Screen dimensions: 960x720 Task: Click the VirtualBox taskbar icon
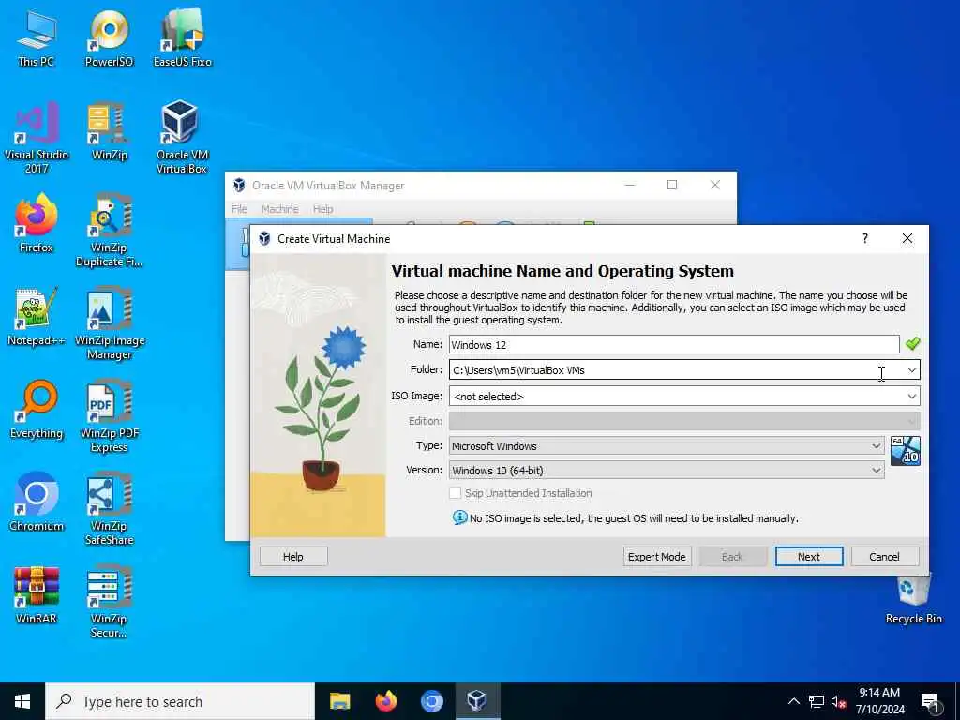pyautogui.click(x=477, y=701)
